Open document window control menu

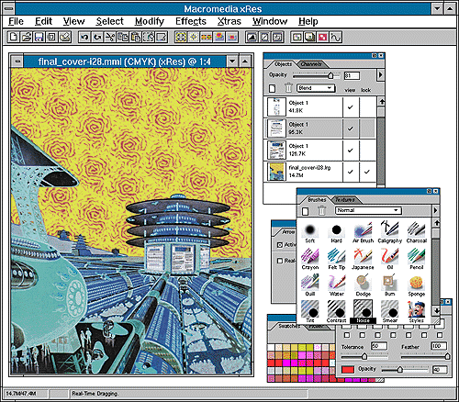(x=17, y=61)
